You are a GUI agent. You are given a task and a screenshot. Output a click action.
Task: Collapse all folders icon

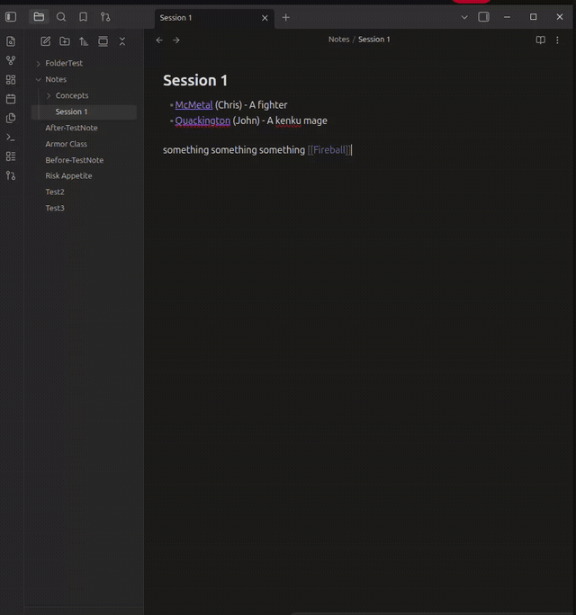pyautogui.click(x=122, y=41)
